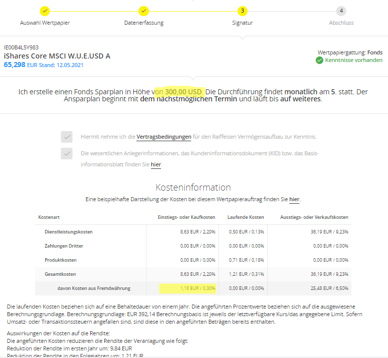This screenshot has width=388, height=358.
Task: Click the Produktkosten row label
Action: [x=60, y=260]
